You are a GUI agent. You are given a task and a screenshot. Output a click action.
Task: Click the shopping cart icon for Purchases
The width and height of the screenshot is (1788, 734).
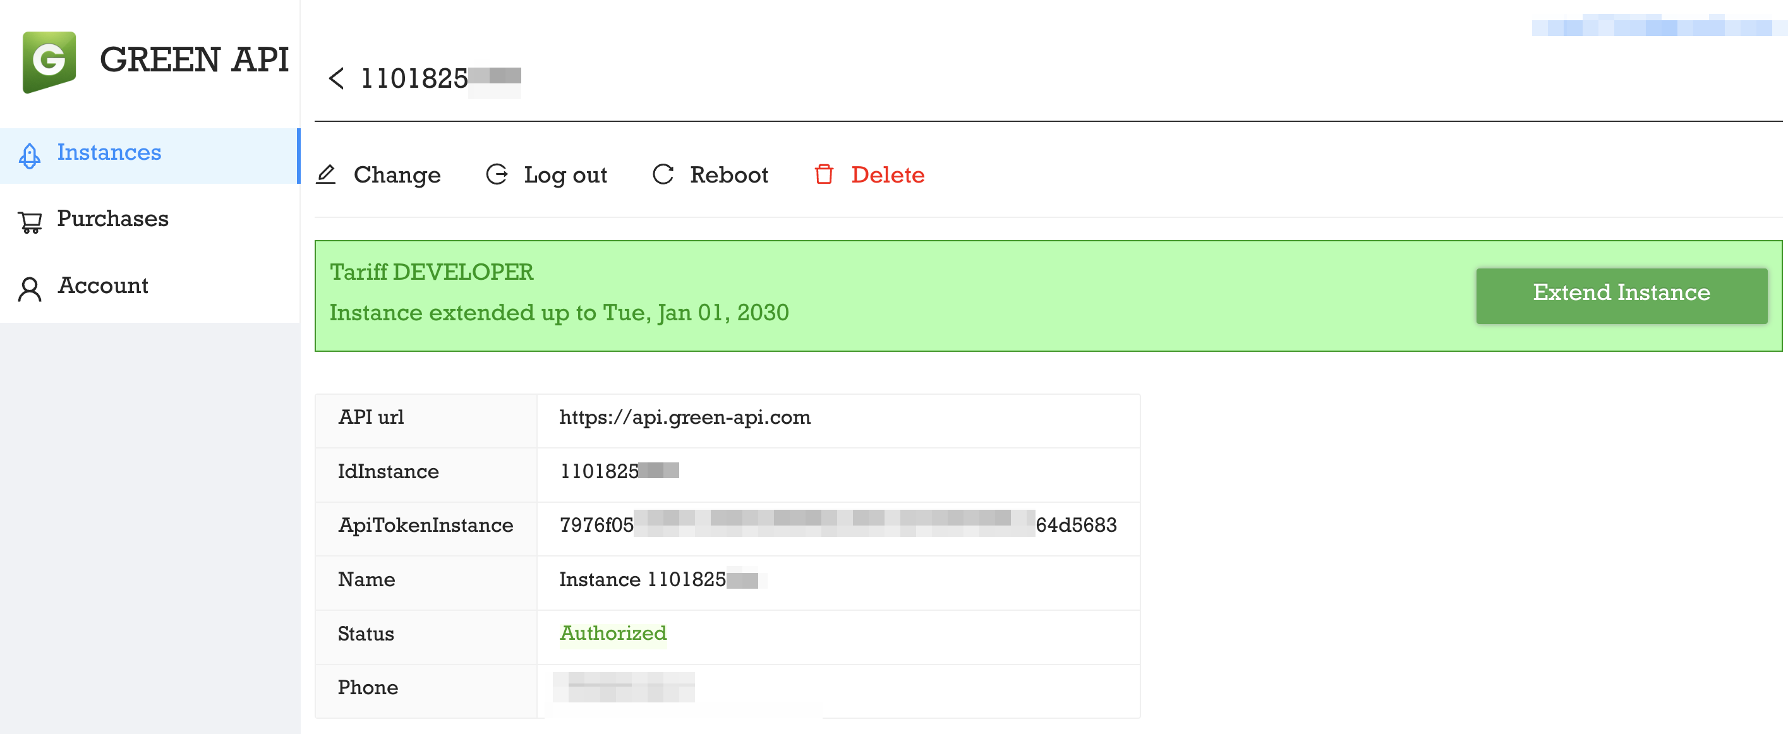(30, 222)
